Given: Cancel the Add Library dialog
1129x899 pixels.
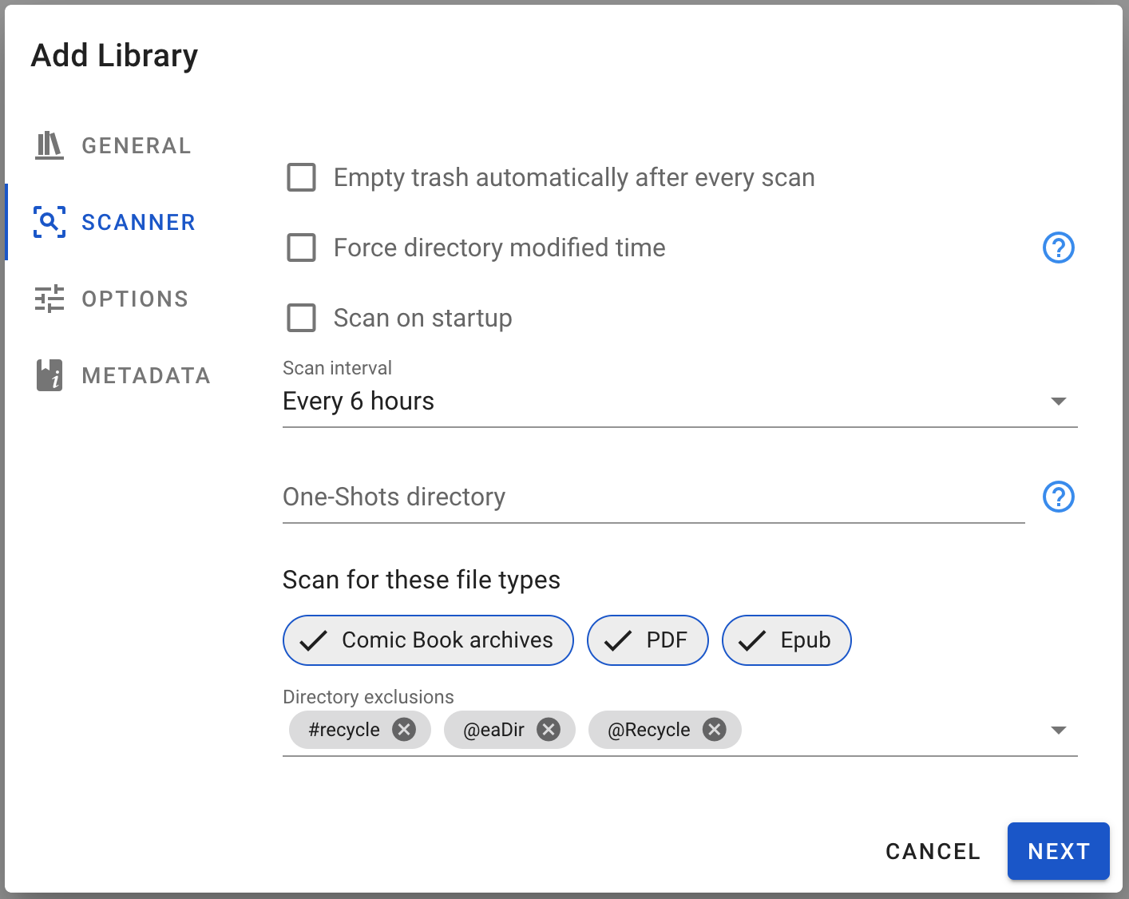Looking at the screenshot, I should pos(933,851).
